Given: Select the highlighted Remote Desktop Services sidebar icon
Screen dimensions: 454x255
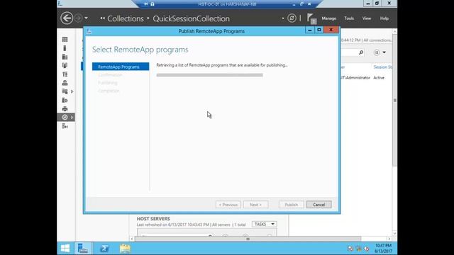Looking at the screenshot, I should [x=65, y=117].
